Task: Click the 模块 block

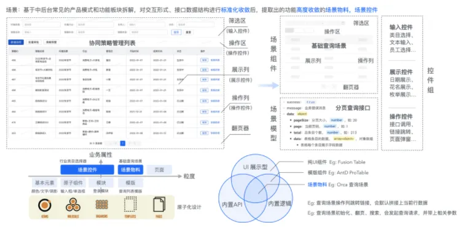Action: (101, 183)
